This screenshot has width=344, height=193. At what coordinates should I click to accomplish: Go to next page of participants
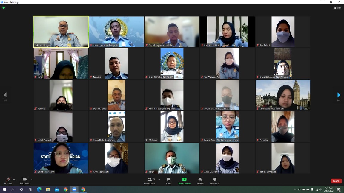pyautogui.click(x=339, y=95)
